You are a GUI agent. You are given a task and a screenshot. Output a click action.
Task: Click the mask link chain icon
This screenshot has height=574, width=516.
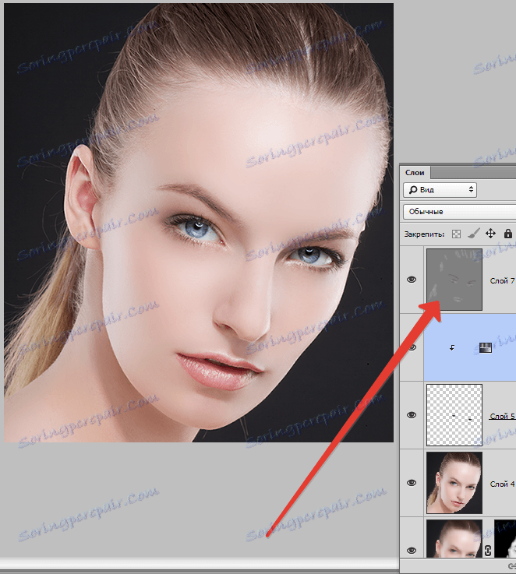pyautogui.click(x=488, y=551)
